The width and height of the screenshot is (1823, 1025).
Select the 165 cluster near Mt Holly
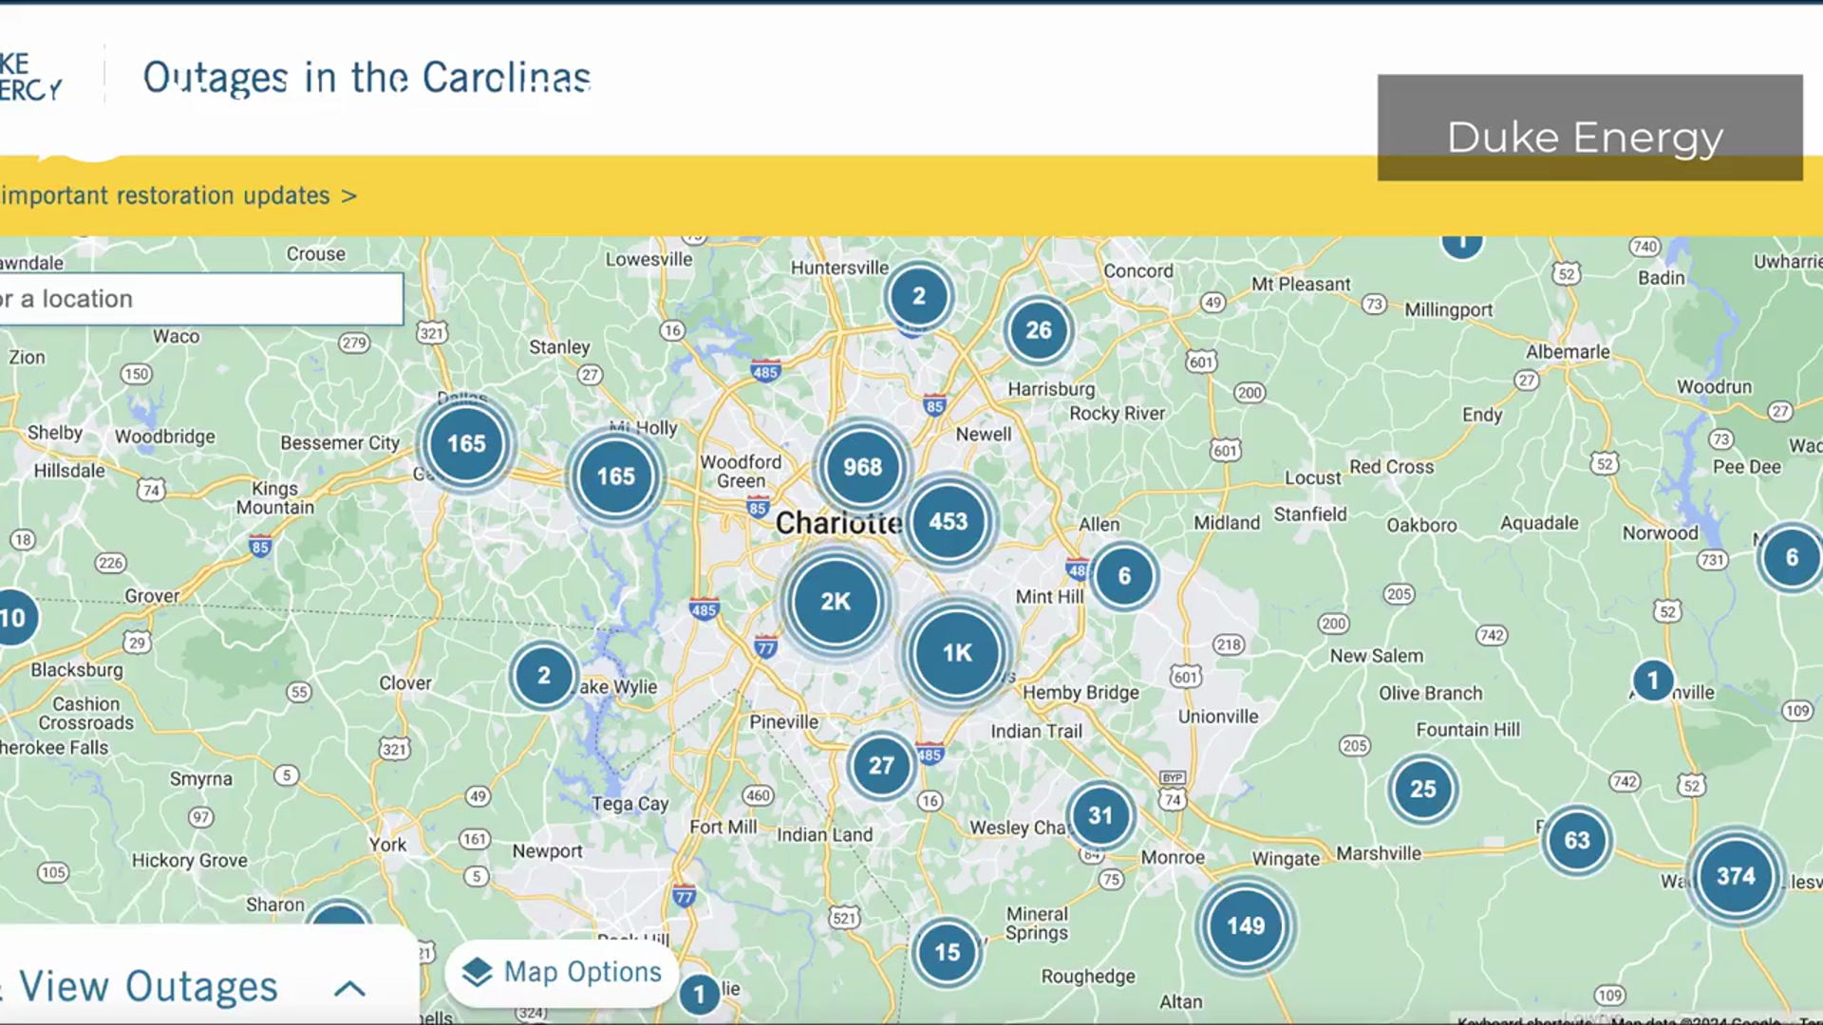click(x=615, y=475)
